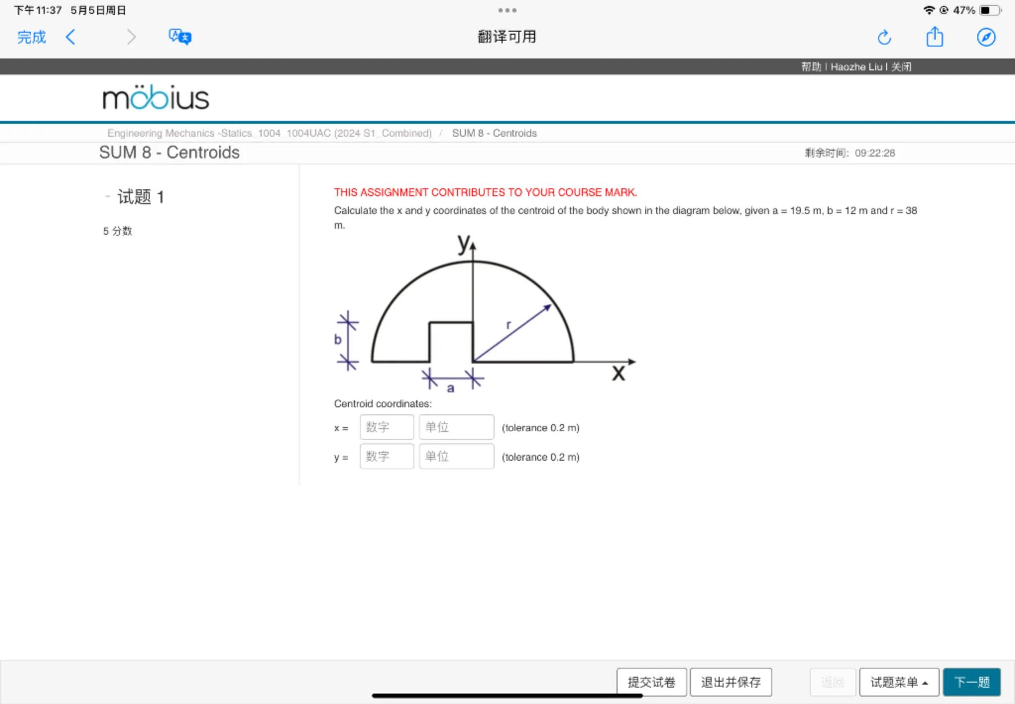Click 提交试卷 submit button

tap(651, 682)
